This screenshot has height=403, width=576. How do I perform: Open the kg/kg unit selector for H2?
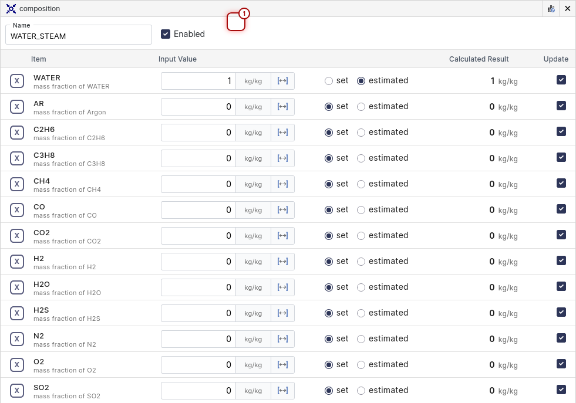click(x=253, y=262)
